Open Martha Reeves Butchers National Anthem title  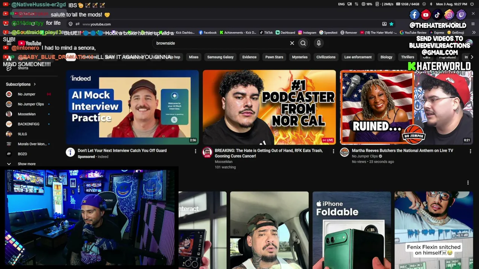pos(402,151)
